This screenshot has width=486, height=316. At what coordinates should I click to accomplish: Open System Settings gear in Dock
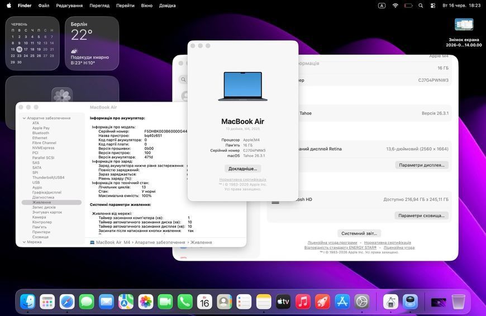point(362,301)
